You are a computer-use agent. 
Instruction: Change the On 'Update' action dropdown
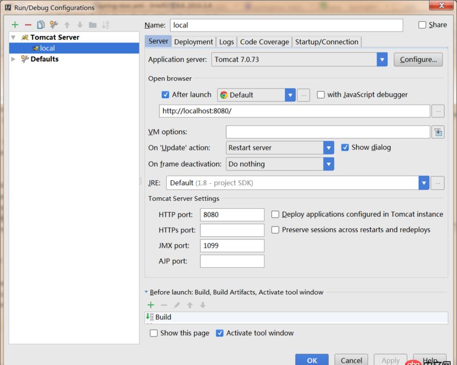pyautogui.click(x=328, y=147)
